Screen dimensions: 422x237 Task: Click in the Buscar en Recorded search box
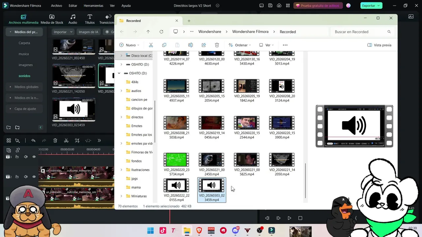tap(362, 32)
